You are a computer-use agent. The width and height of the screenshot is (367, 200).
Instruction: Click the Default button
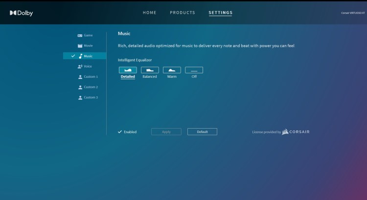coord(202,132)
